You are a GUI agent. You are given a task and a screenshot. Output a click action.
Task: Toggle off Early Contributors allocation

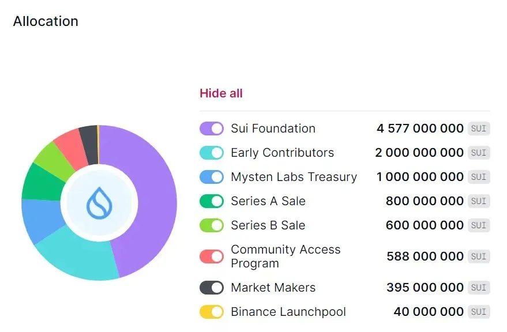click(x=211, y=153)
